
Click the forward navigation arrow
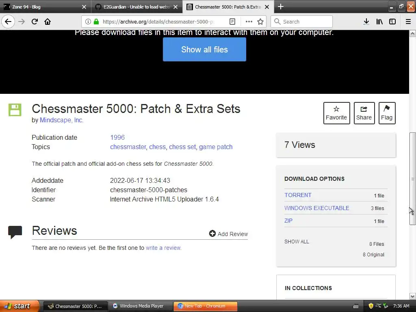pos(22,22)
